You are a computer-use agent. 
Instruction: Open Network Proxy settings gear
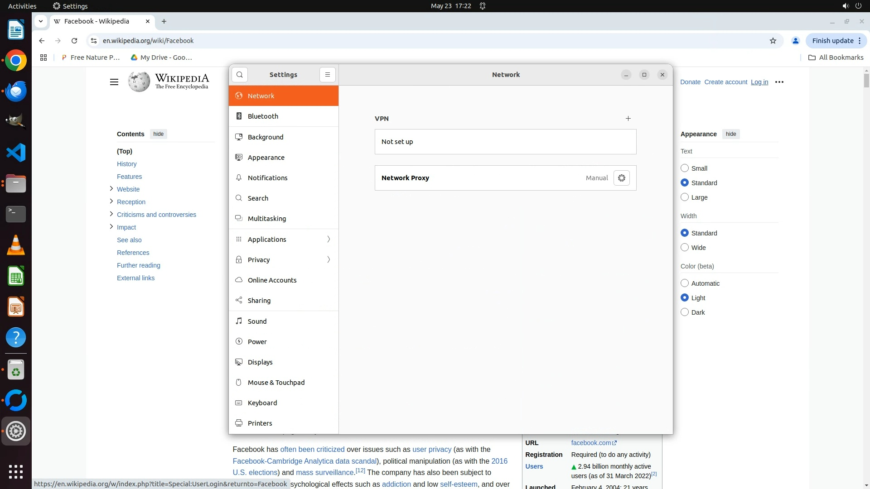[x=621, y=178]
